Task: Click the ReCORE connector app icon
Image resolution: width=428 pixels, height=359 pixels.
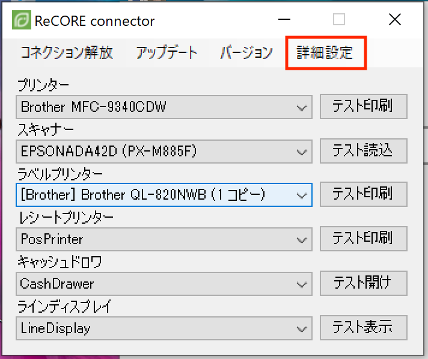Action: click(x=22, y=20)
